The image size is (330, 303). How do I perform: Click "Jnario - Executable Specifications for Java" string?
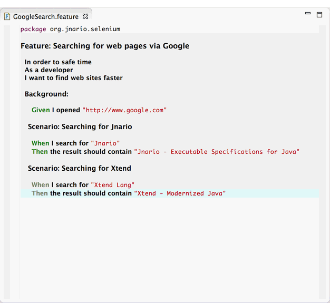tap(217, 152)
